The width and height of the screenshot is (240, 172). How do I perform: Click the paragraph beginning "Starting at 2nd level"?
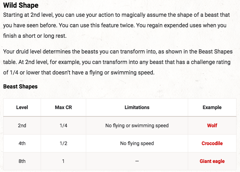pos(115,26)
